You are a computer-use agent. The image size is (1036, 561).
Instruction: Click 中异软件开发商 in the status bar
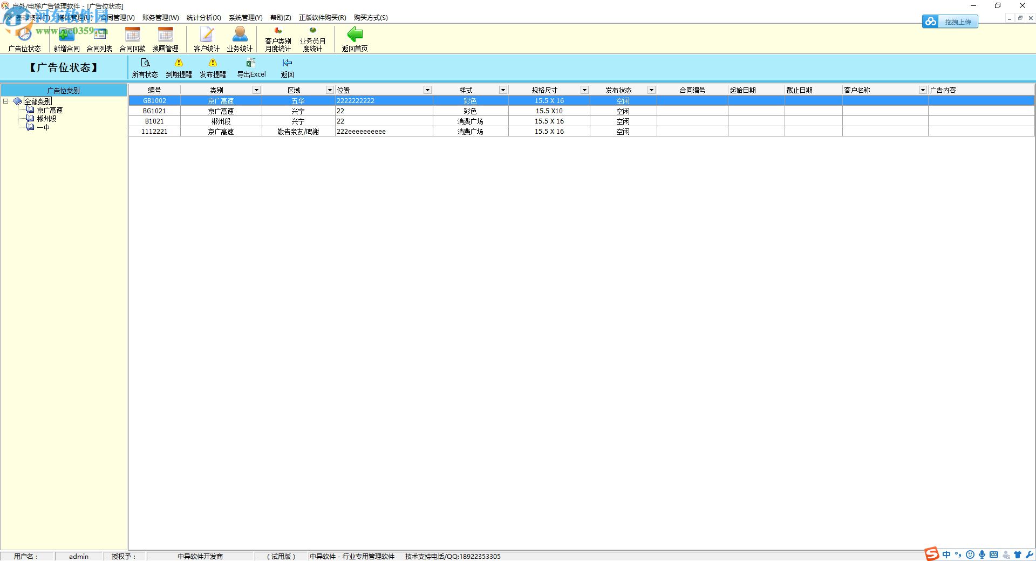point(200,556)
